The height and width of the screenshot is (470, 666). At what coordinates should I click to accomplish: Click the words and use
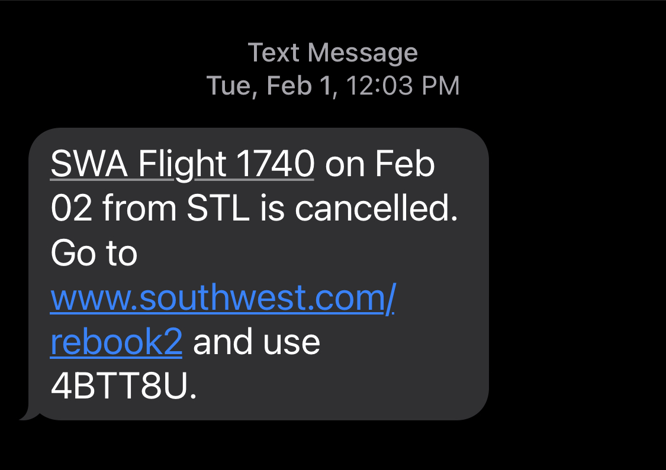click(256, 343)
